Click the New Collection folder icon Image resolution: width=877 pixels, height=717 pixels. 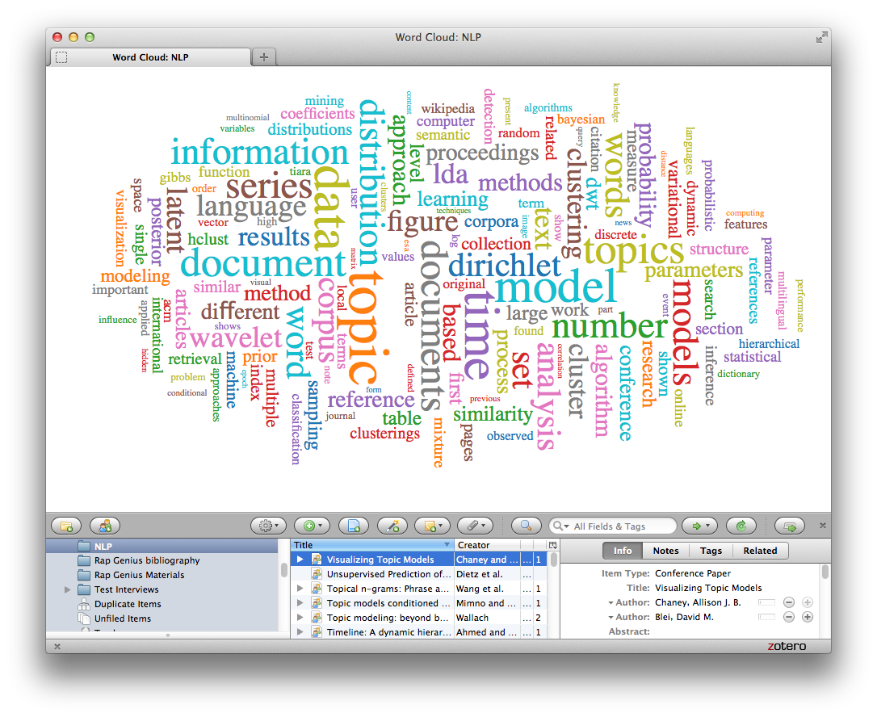66,526
